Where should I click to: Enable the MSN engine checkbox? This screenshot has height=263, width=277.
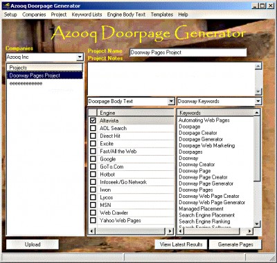pyautogui.click(x=93, y=205)
